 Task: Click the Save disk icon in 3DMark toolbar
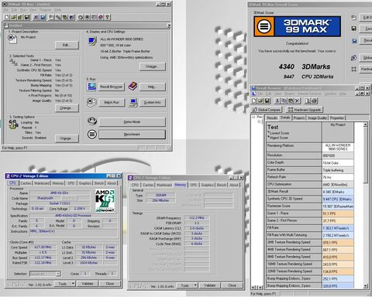[x=27, y=17]
